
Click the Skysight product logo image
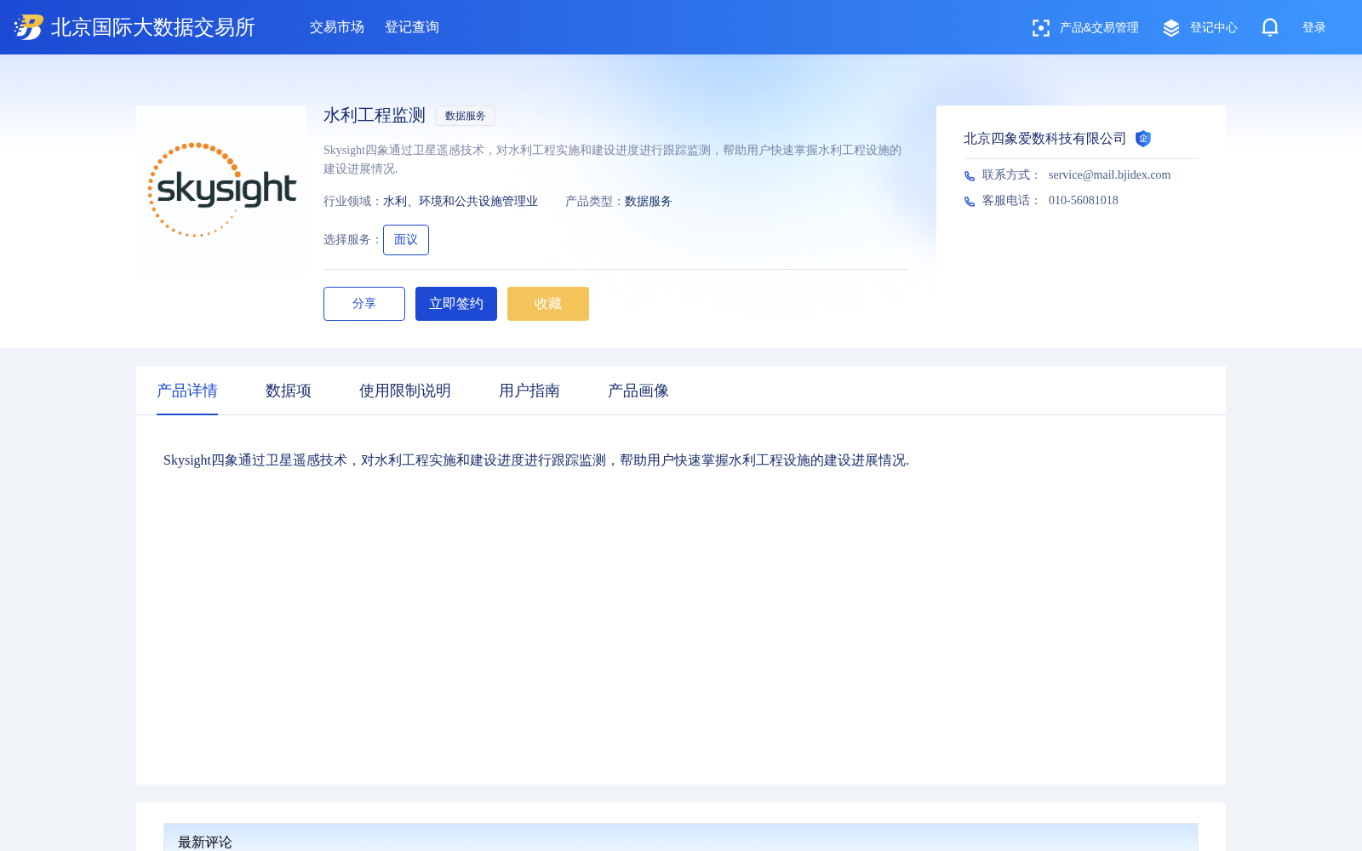click(x=221, y=189)
